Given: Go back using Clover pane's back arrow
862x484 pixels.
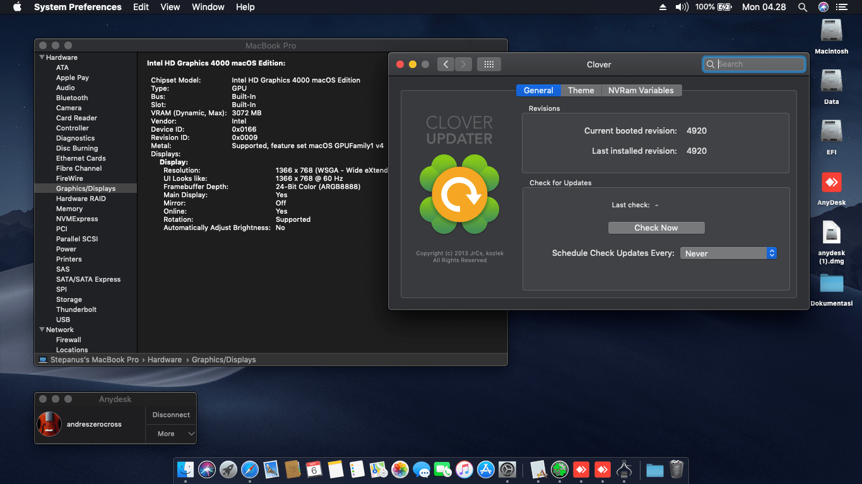Looking at the screenshot, I should [x=446, y=64].
